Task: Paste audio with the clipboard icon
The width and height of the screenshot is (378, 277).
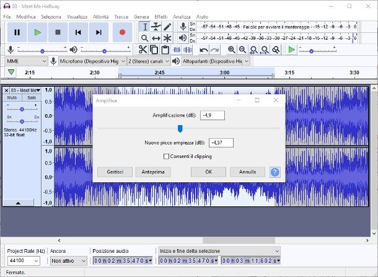Action: (165, 50)
